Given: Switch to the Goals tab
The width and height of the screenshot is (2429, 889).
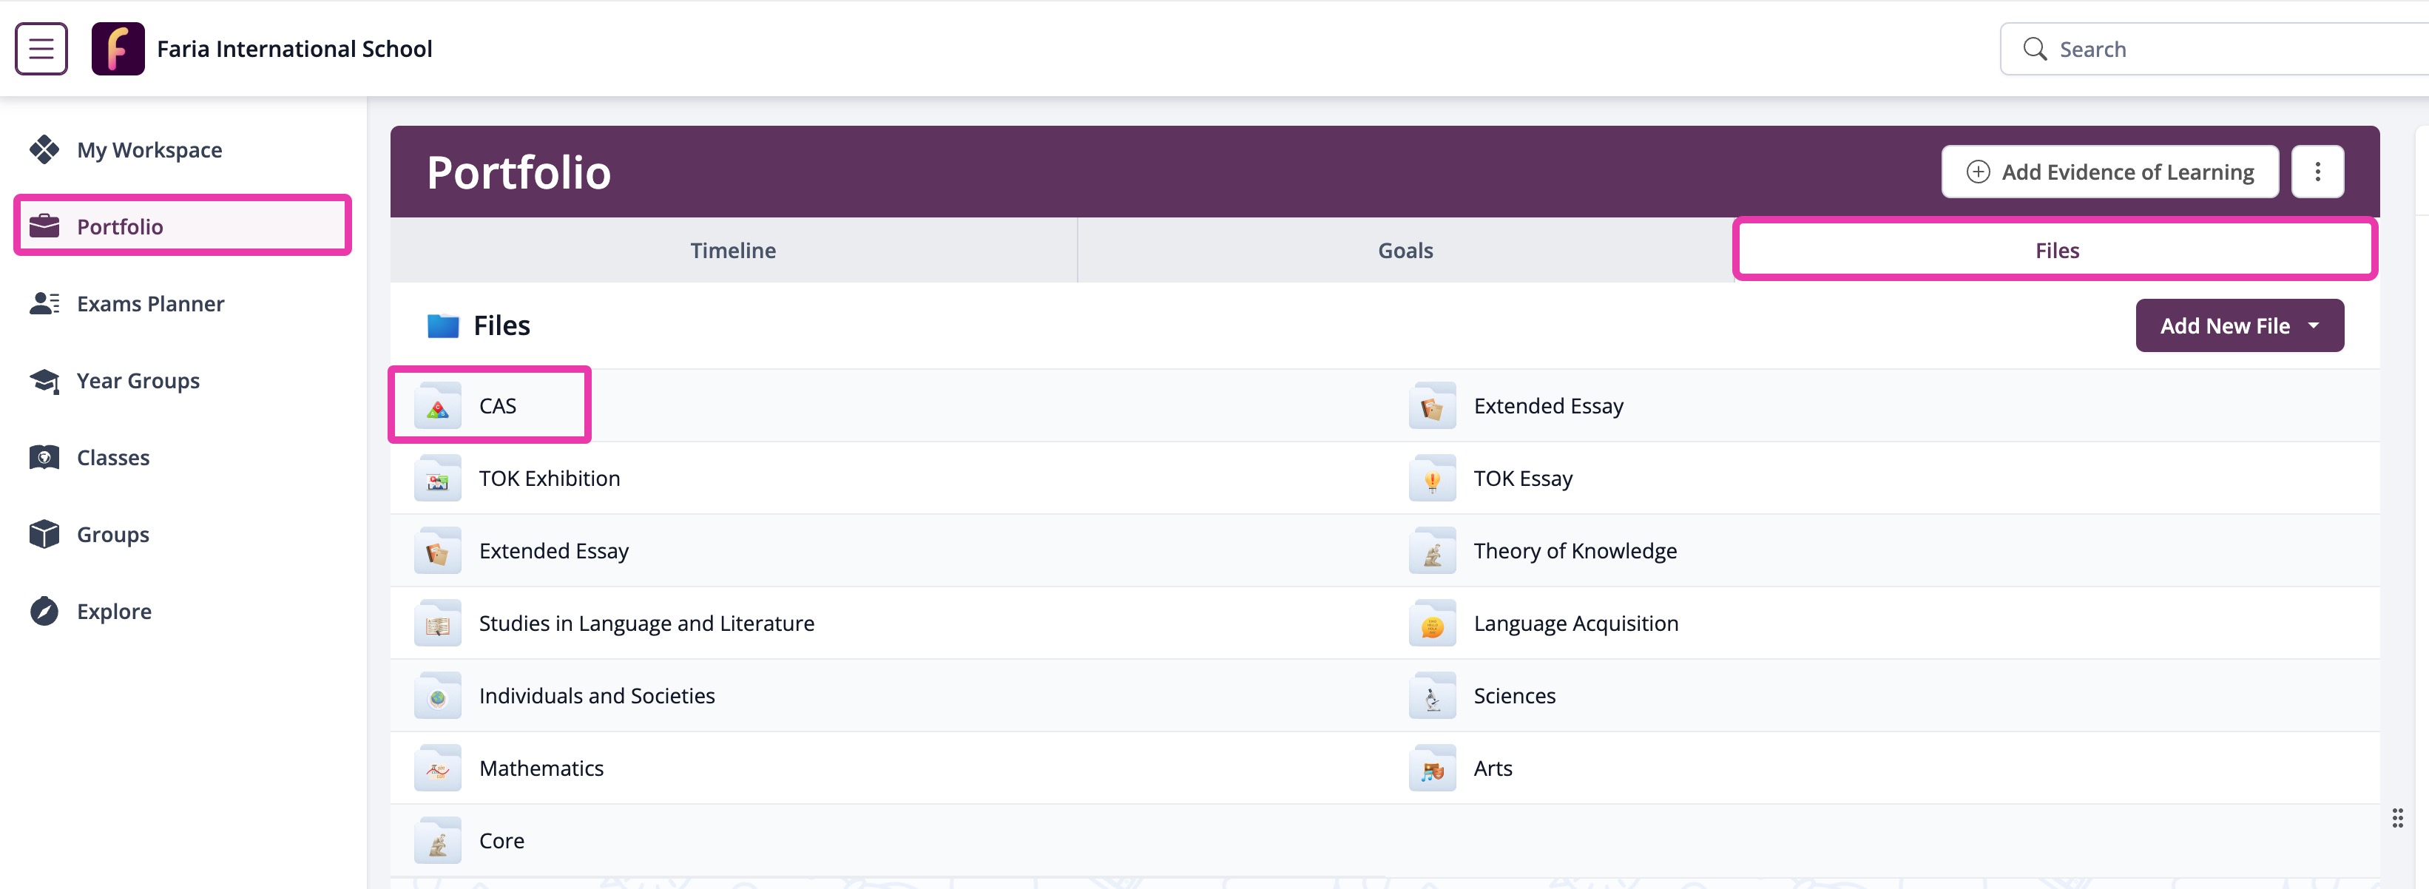Looking at the screenshot, I should click(1404, 251).
